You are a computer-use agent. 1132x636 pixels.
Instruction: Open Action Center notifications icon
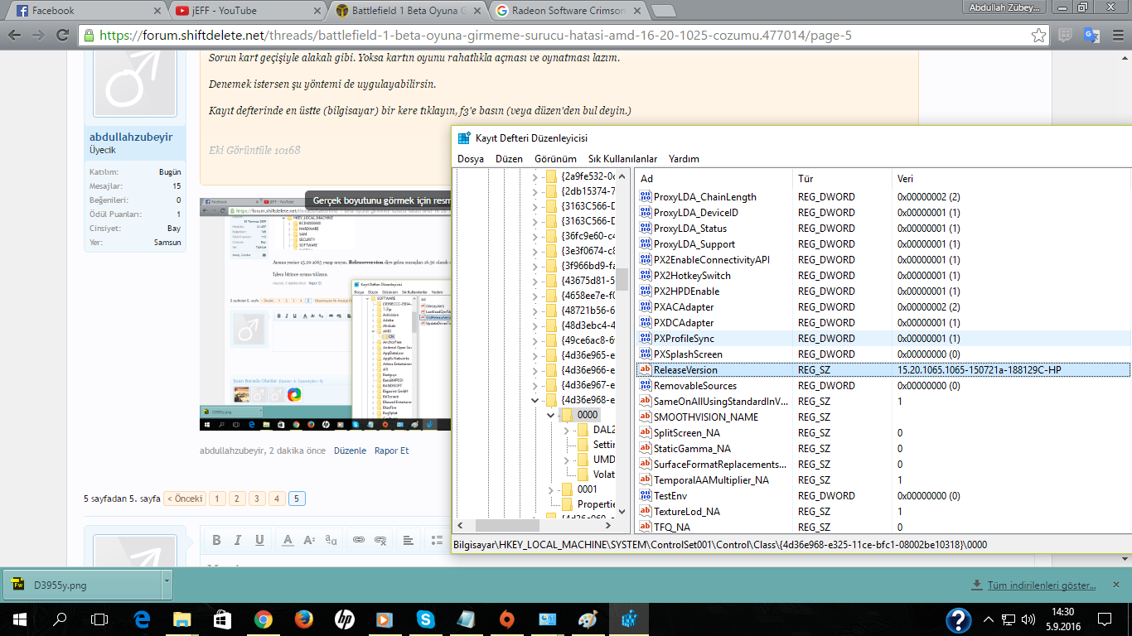(1105, 619)
